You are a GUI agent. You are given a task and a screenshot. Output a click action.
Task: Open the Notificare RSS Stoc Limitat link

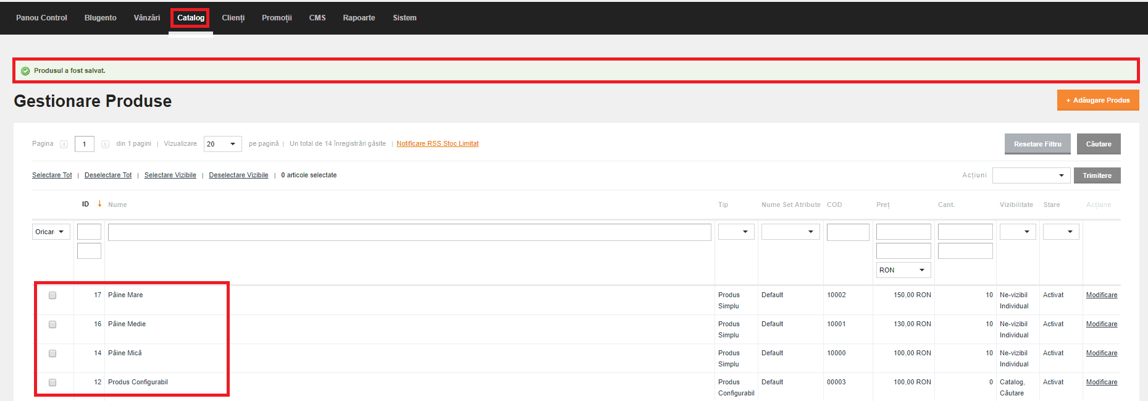pyautogui.click(x=437, y=144)
